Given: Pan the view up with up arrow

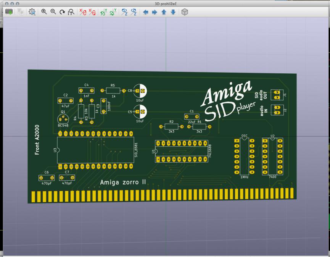Looking at the screenshot, I should tap(164, 12).
